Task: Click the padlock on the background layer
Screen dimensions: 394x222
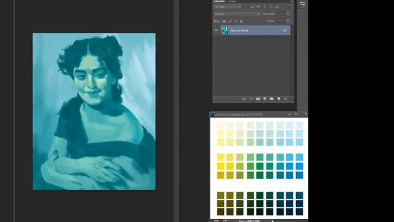Action: (x=284, y=30)
